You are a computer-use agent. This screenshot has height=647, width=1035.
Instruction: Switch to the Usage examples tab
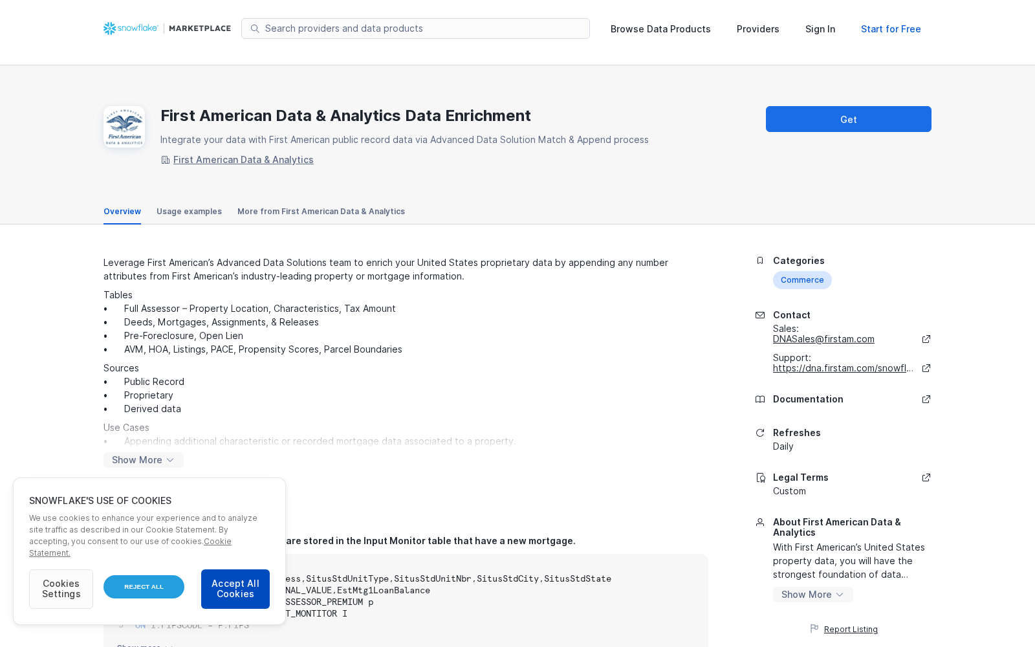point(189,212)
